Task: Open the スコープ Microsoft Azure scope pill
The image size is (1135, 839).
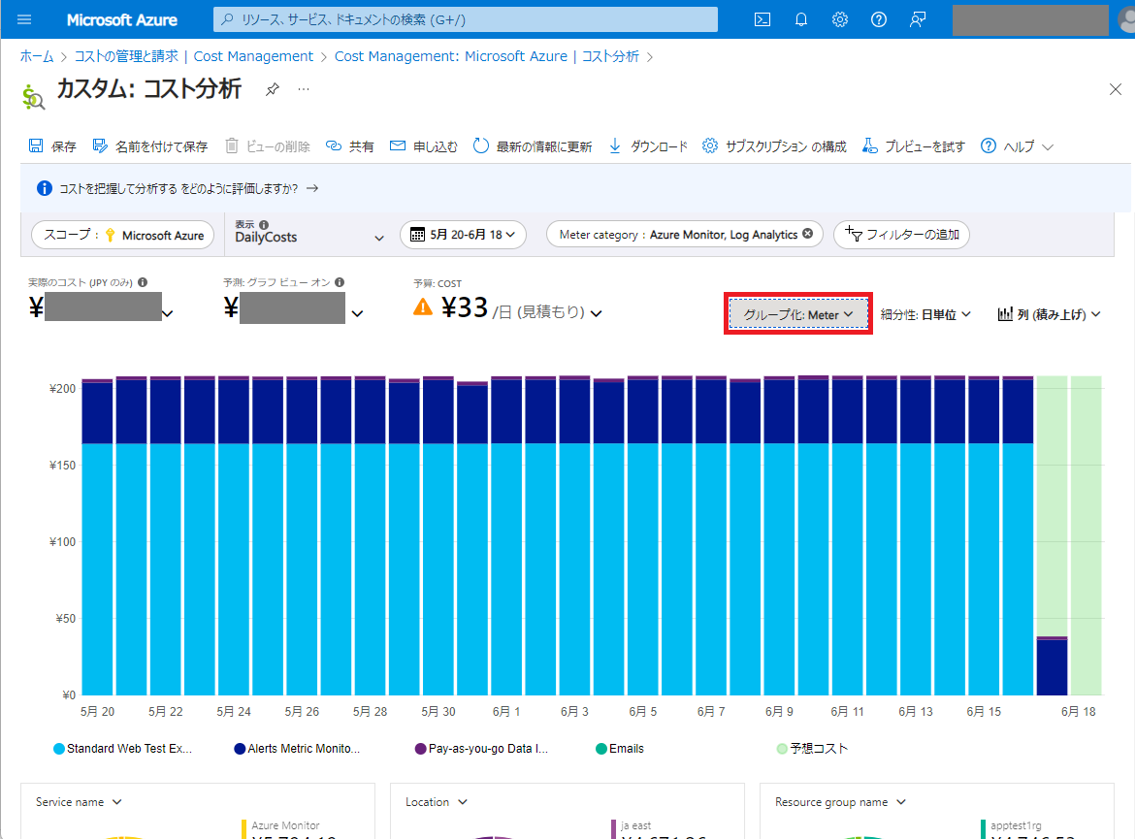Action: pos(123,235)
